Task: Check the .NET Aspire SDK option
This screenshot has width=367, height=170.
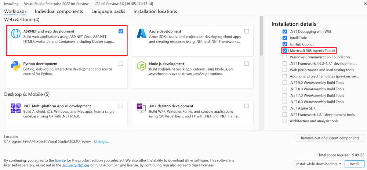Action: (x=285, y=108)
